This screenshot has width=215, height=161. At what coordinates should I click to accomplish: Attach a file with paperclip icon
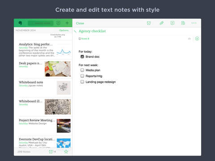(162, 23)
